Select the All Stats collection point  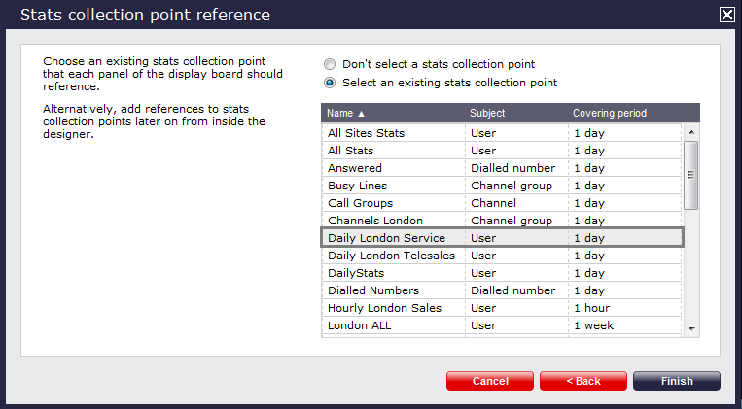pyautogui.click(x=502, y=151)
